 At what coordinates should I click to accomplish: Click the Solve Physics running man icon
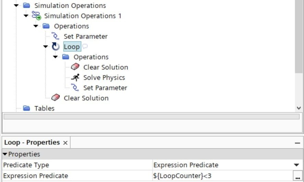[x=75, y=77]
